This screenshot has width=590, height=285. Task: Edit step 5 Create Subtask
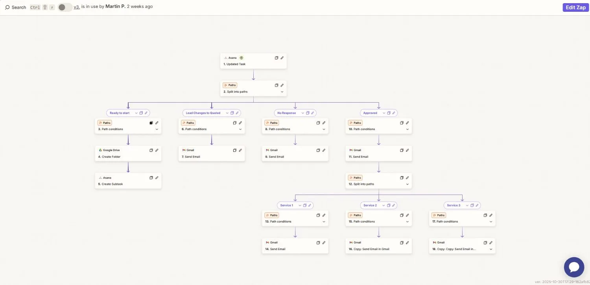(x=157, y=178)
